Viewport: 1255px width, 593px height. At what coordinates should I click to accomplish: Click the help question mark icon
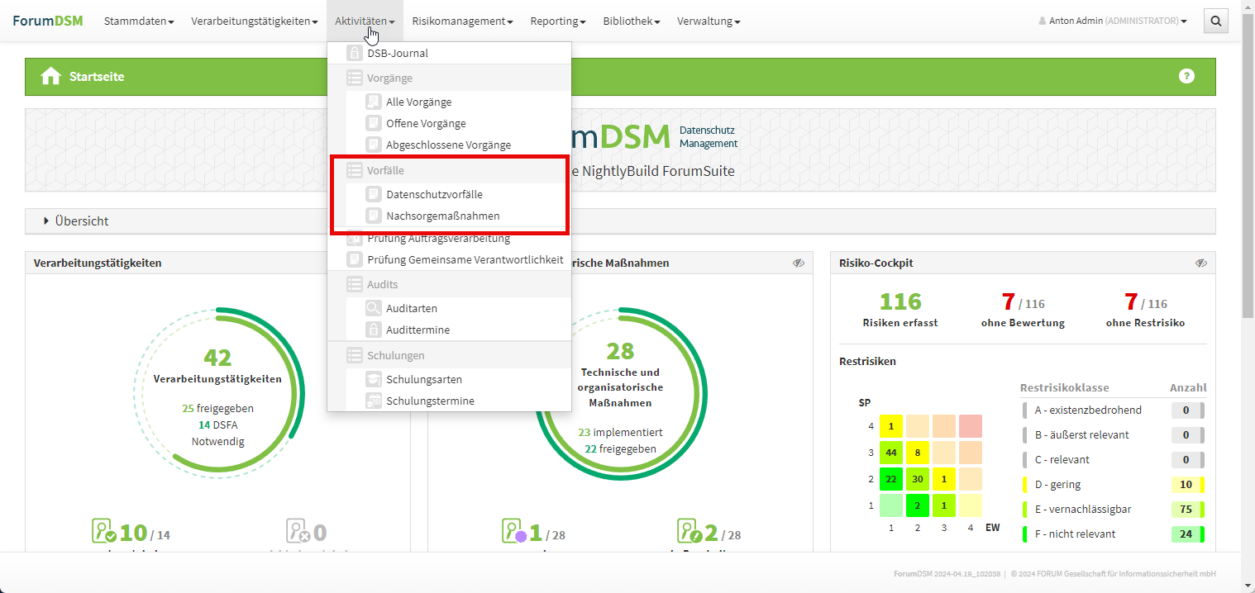click(x=1186, y=76)
